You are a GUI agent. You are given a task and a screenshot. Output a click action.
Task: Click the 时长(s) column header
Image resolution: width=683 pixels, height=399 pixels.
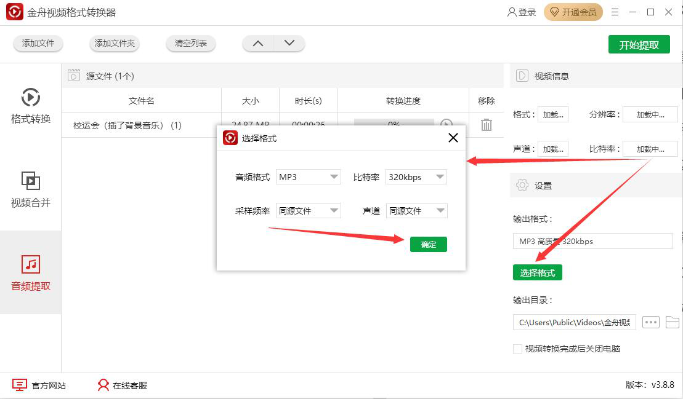click(309, 101)
